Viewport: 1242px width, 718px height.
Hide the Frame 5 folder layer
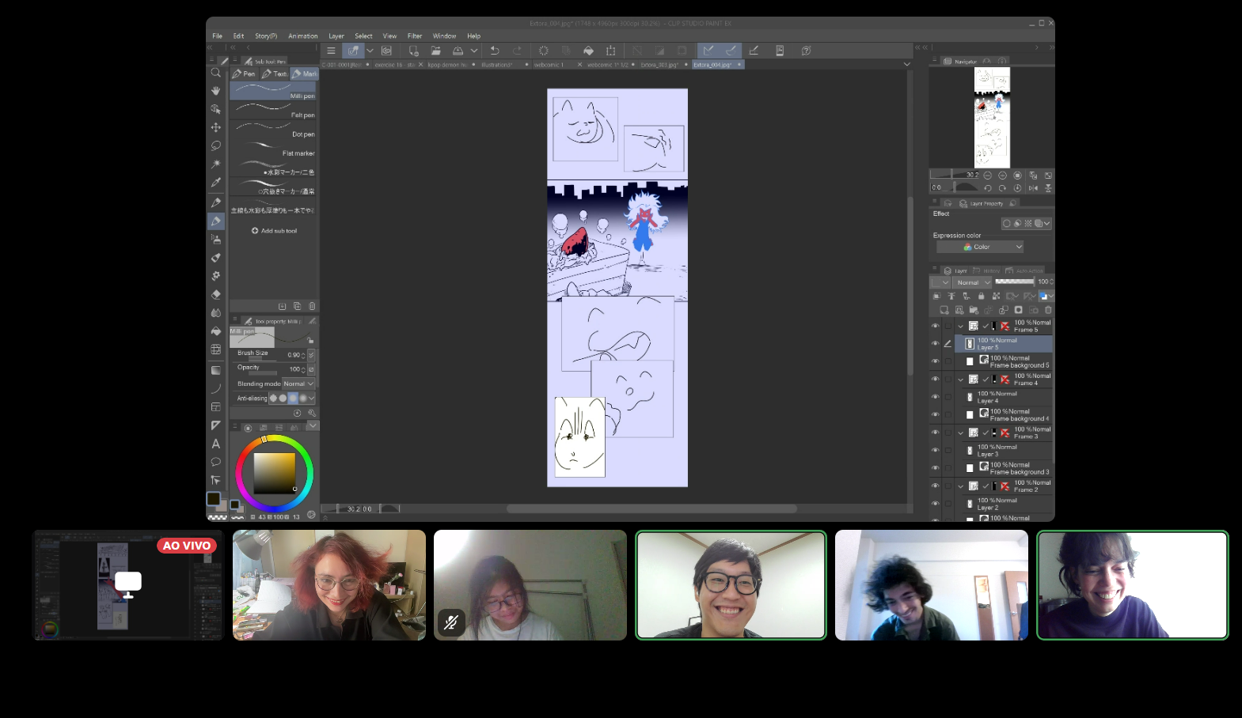tap(935, 326)
